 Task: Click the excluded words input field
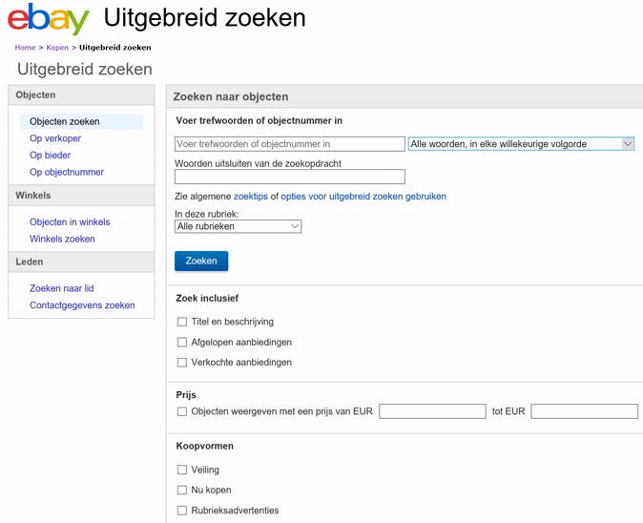290,177
